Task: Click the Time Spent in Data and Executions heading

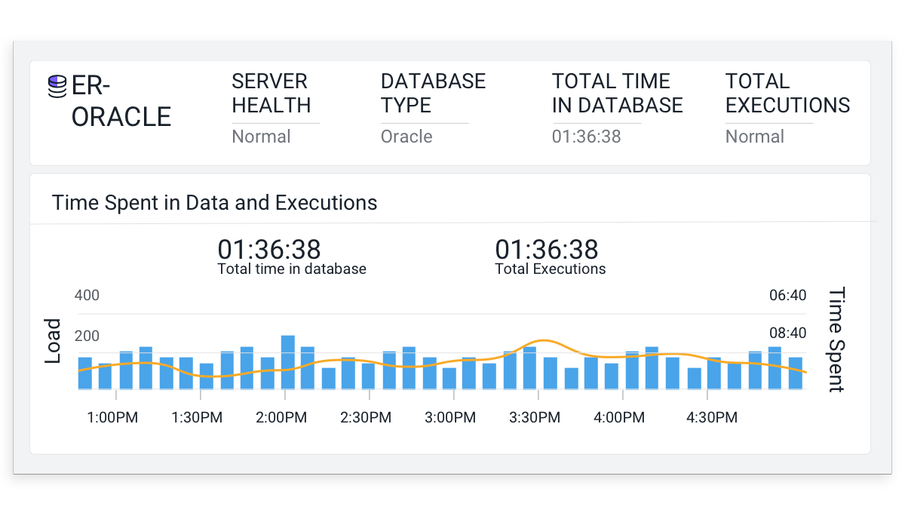Action: coord(214,203)
